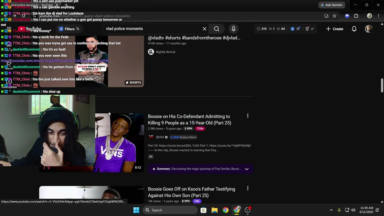
Task: Visit the djvlad channel link
Action: tap(160, 137)
